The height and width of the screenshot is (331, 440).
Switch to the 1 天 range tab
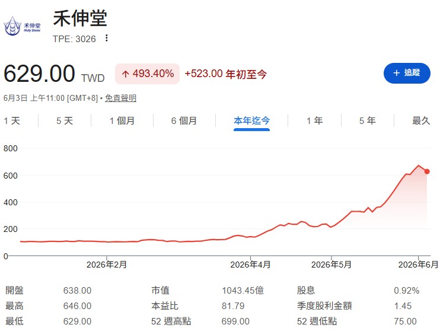pyautogui.click(x=12, y=121)
